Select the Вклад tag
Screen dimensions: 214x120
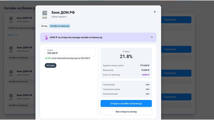point(44,26)
